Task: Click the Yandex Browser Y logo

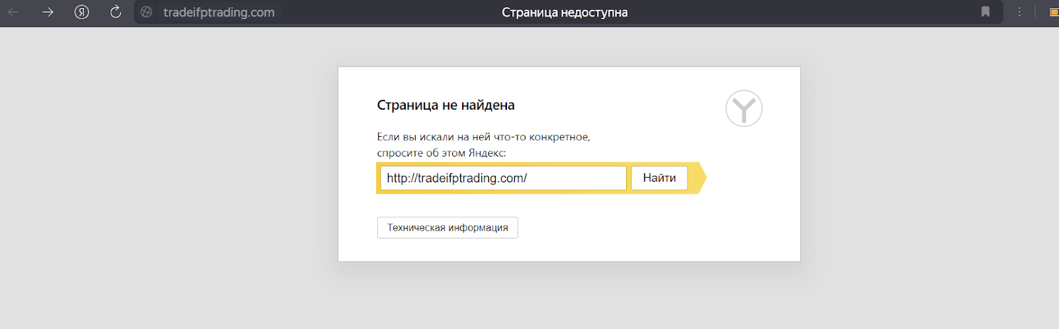Action: [744, 108]
